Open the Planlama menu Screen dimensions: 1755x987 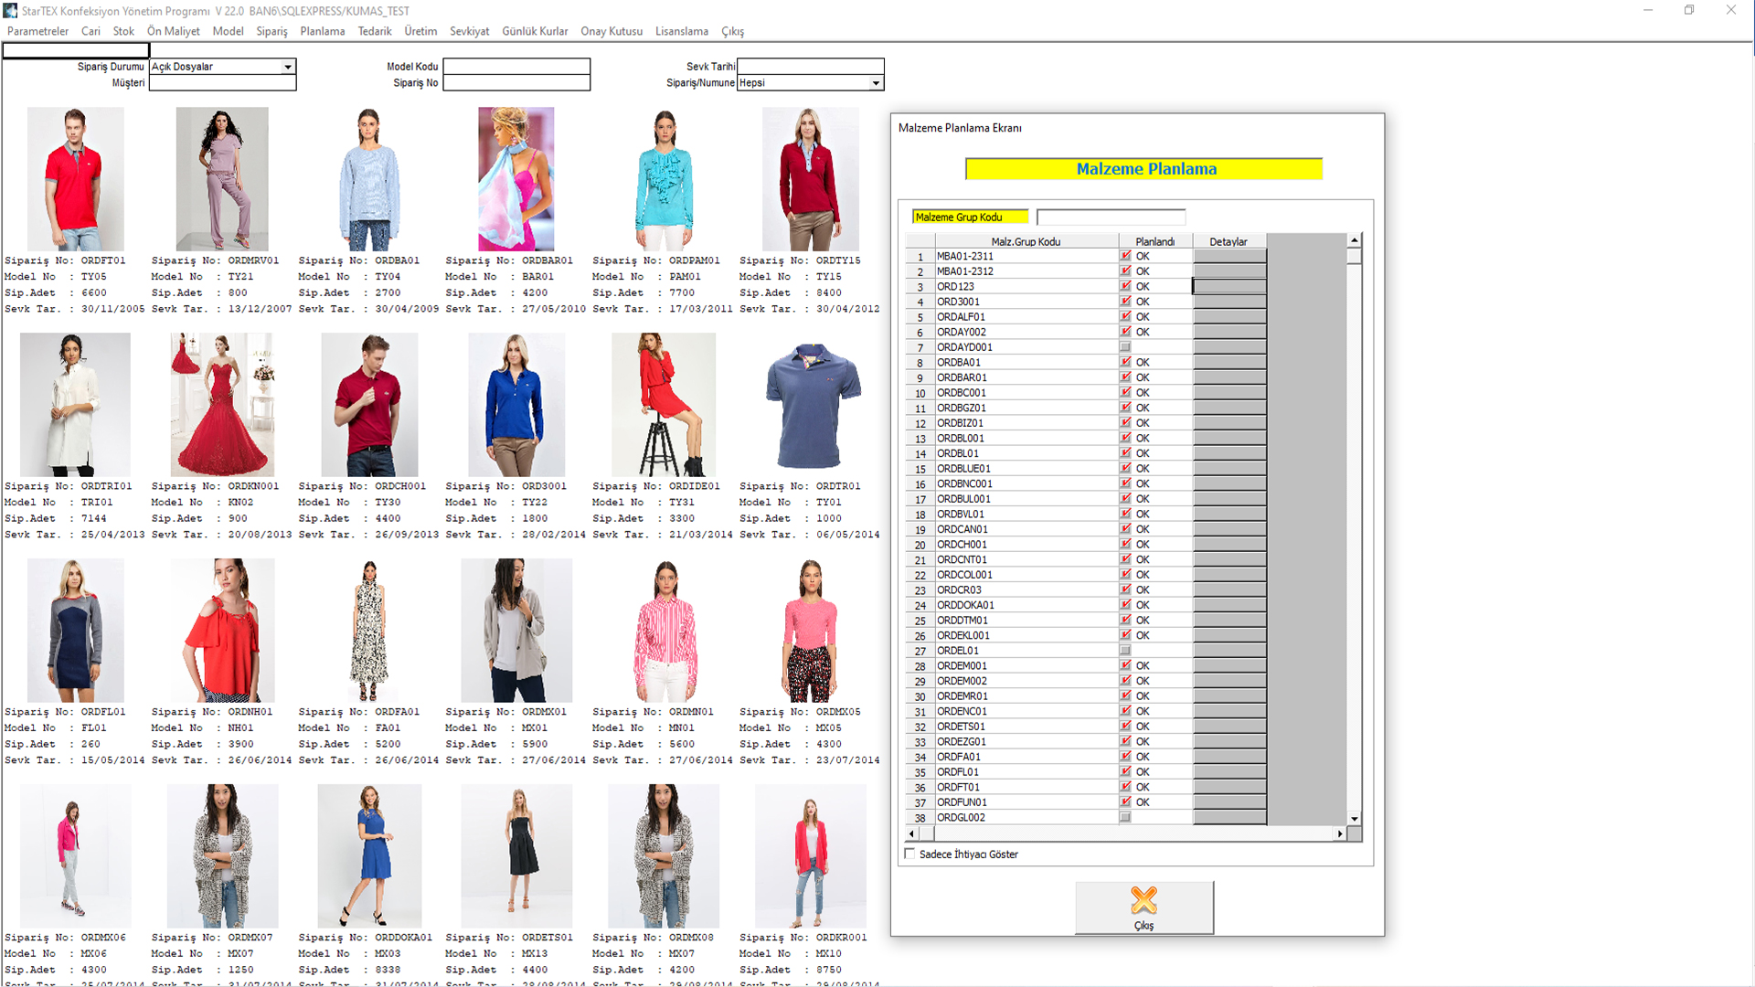click(x=322, y=31)
